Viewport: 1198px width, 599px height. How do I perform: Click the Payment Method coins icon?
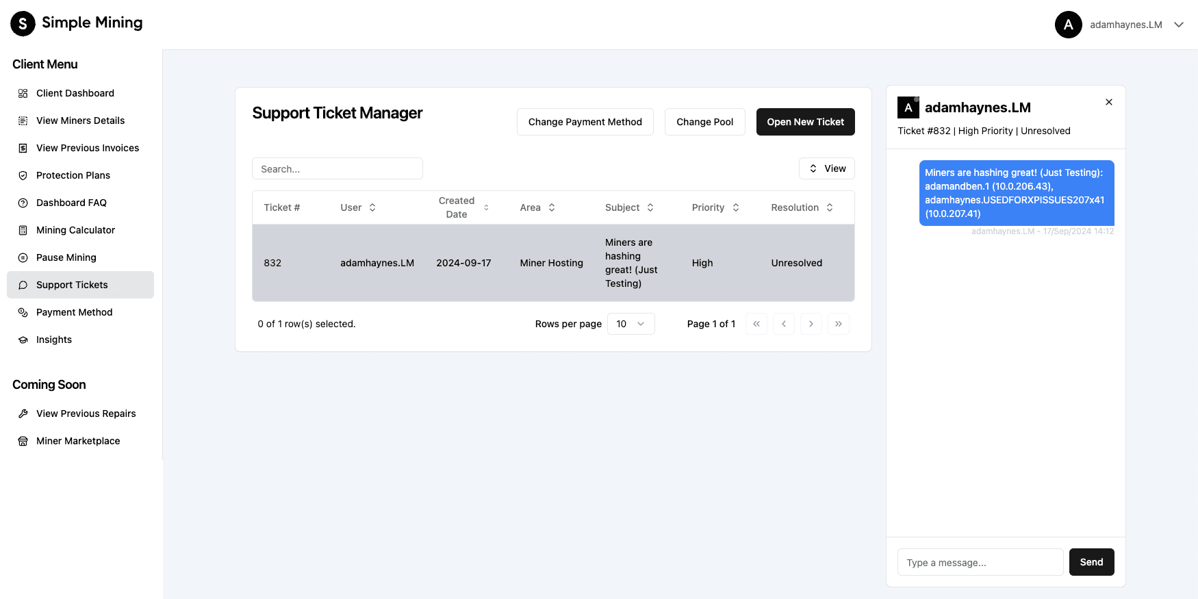pyautogui.click(x=23, y=312)
